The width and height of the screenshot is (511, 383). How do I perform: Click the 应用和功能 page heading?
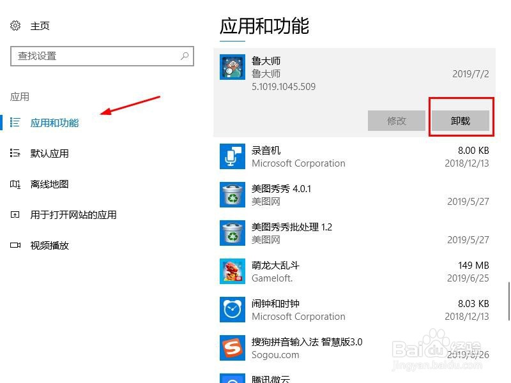tap(264, 26)
